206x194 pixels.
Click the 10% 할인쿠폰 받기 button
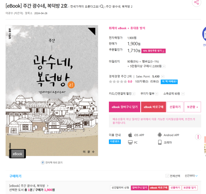point(153,51)
